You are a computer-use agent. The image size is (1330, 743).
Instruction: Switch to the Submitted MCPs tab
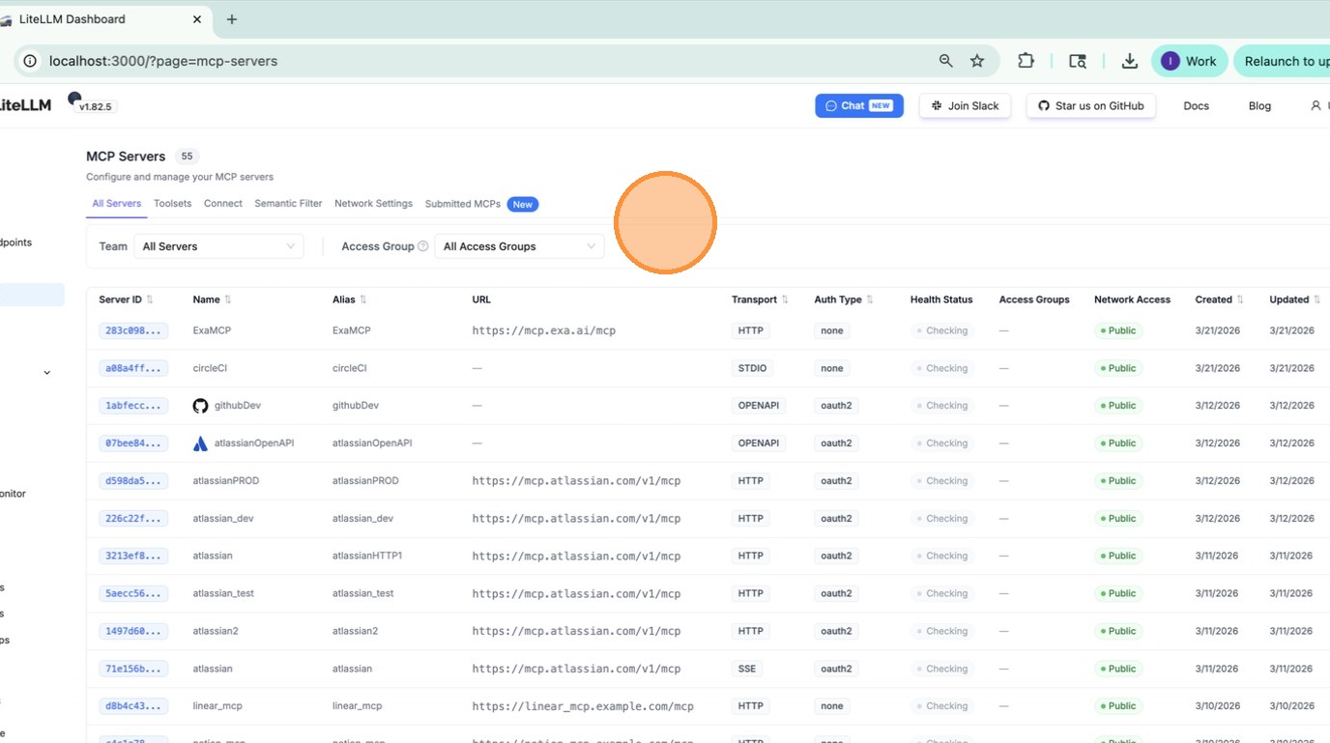click(x=480, y=204)
